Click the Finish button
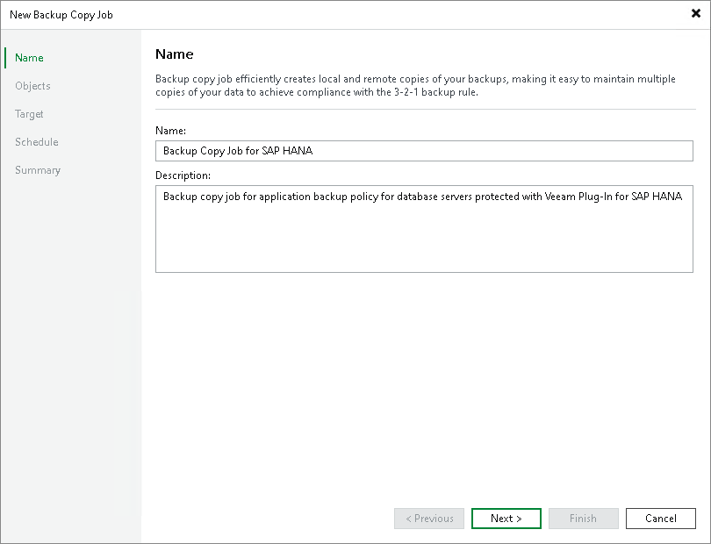 583,519
